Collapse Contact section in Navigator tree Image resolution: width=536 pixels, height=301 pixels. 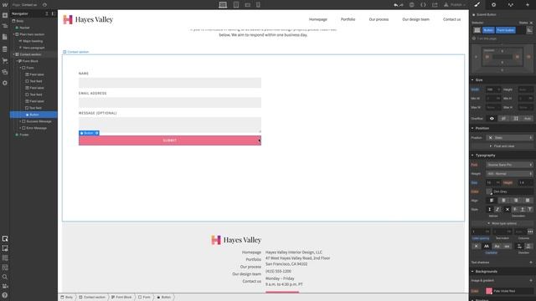pyautogui.click(x=13, y=54)
